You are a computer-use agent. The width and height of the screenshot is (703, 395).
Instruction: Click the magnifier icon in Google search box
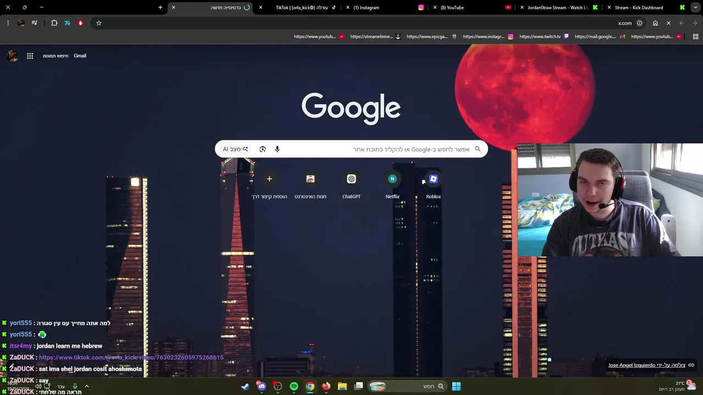(x=478, y=149)
